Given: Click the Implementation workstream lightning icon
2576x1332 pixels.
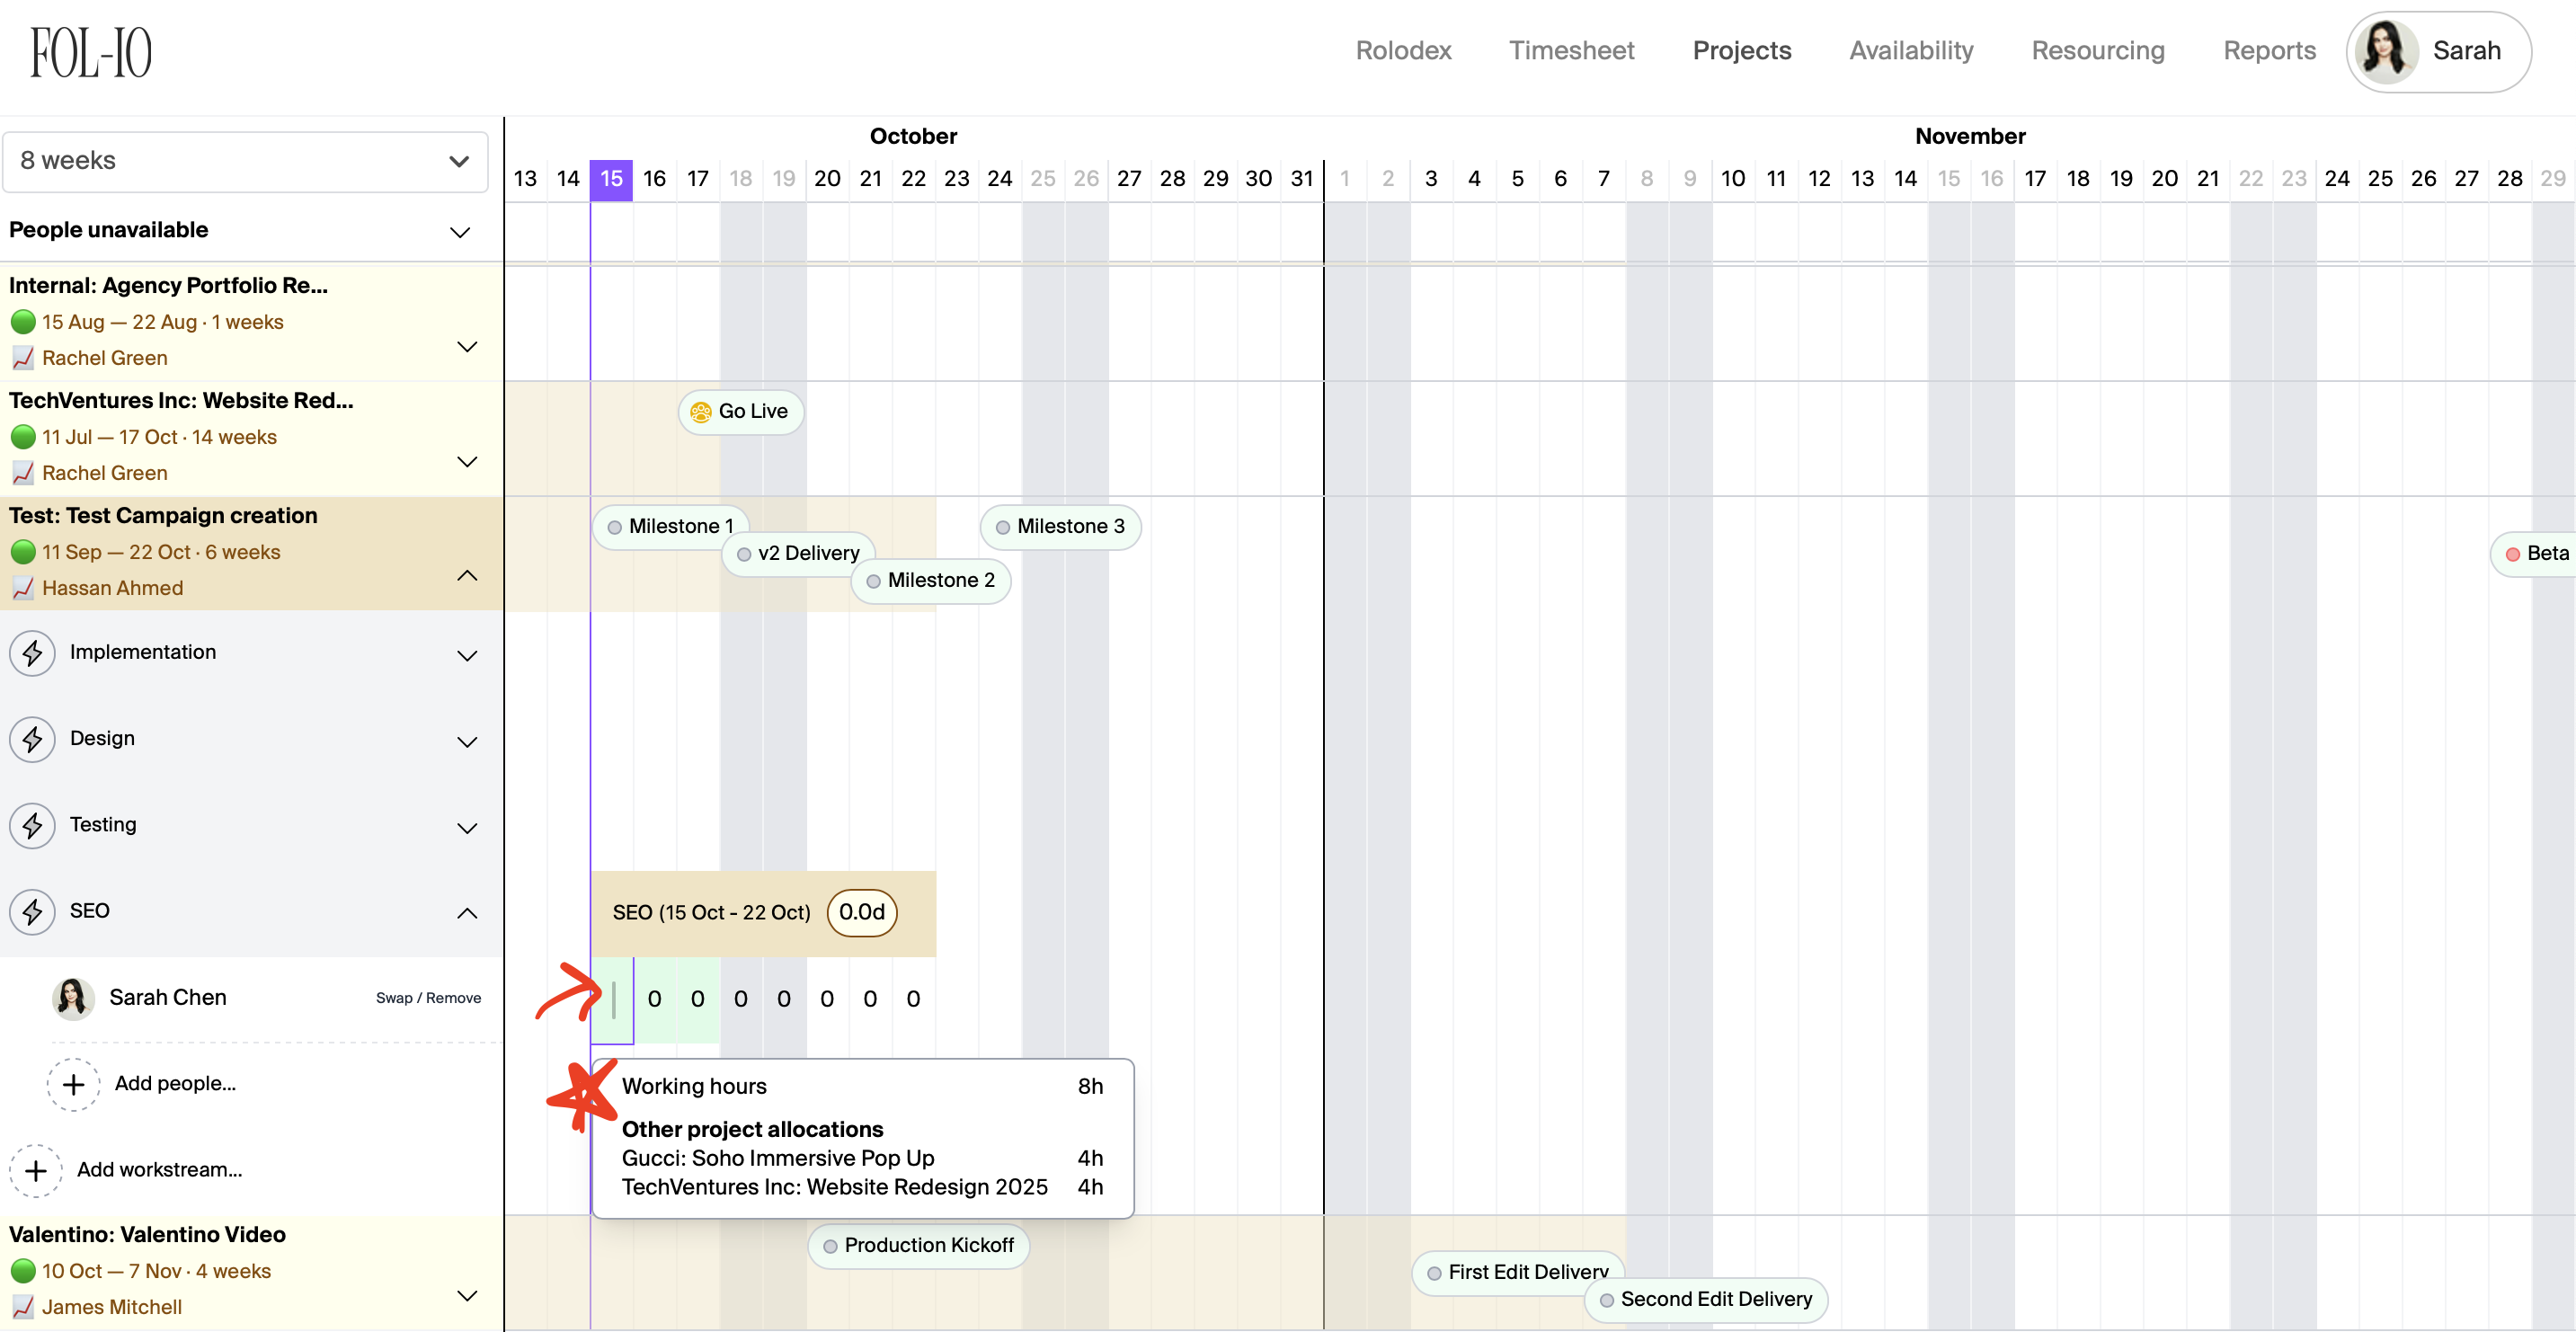Looking at the screenshot, I should (x=33, y=653).
